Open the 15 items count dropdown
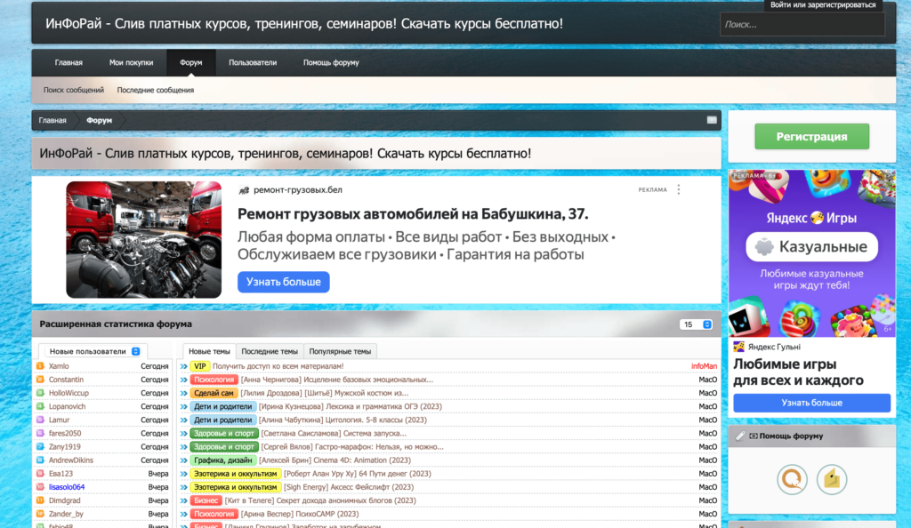The height and width of the screenshot is (528, 911). [696, 324]
